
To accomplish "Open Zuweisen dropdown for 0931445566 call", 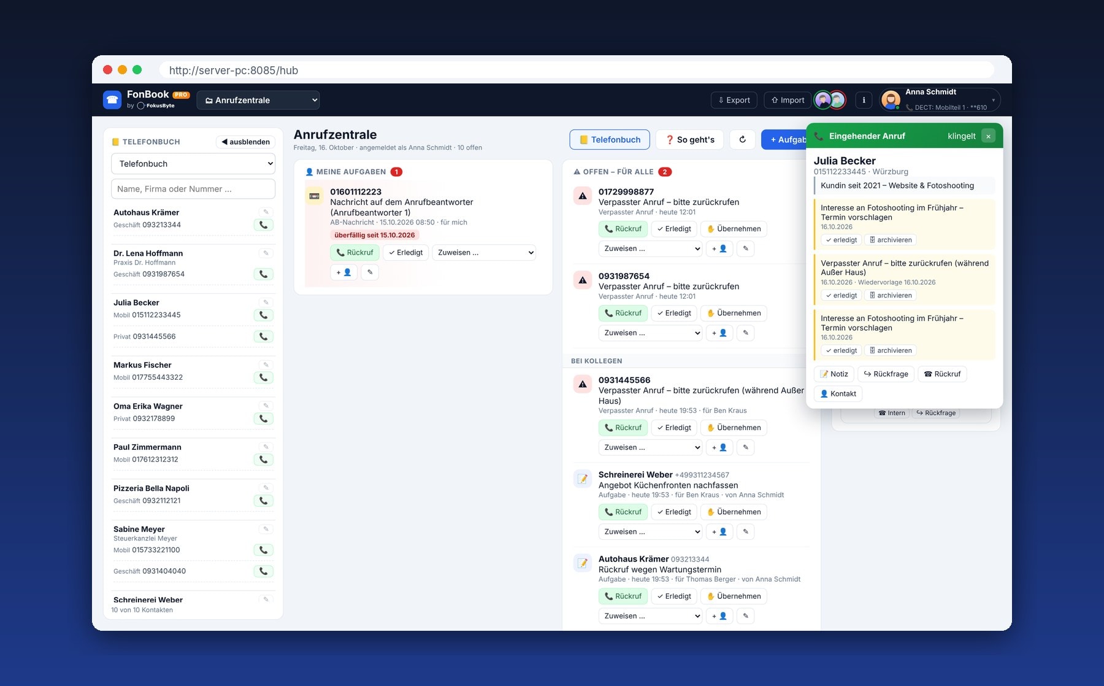I will [650, 448].
